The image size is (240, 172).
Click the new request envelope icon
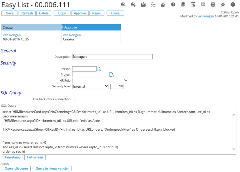coord(143,4)
